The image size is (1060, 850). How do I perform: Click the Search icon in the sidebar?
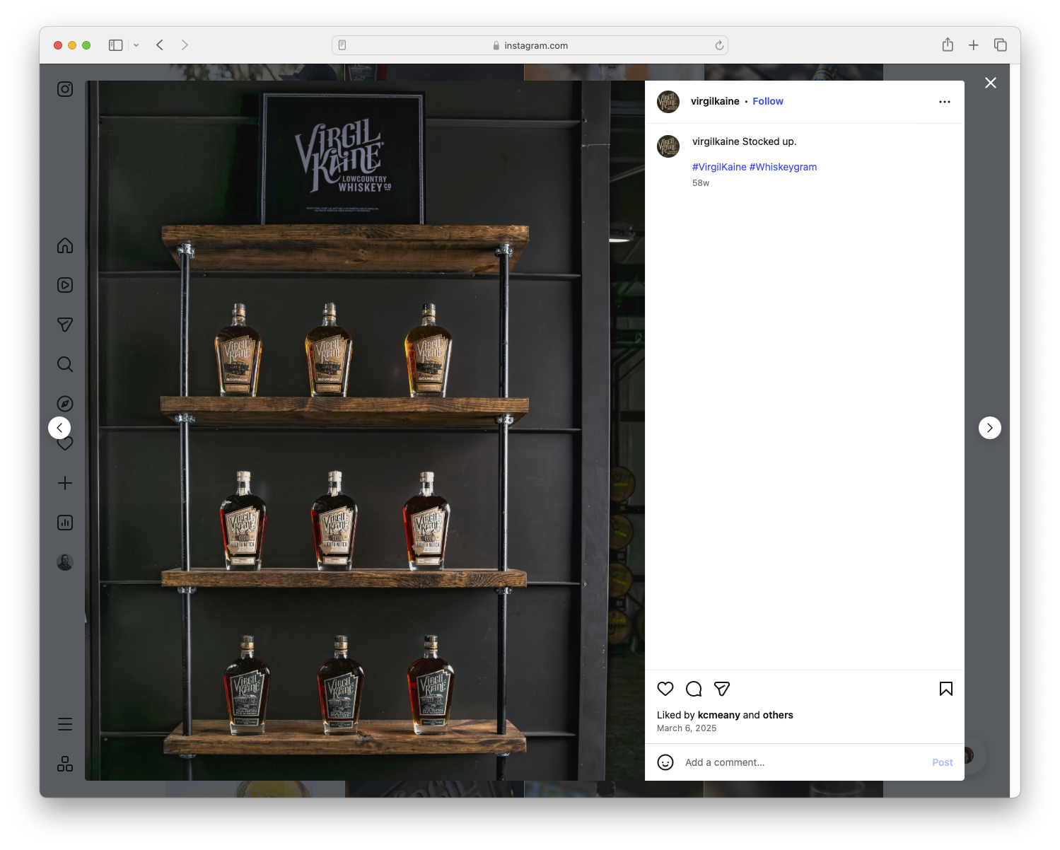[x=64, y=363]
